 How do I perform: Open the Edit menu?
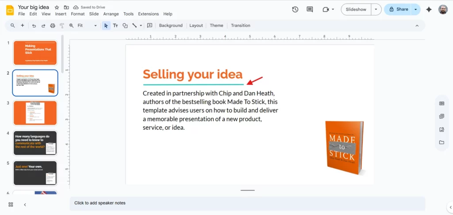[33, 14]
